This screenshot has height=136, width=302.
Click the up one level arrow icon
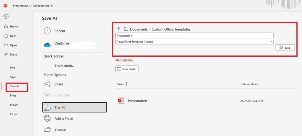click(118, 29)
